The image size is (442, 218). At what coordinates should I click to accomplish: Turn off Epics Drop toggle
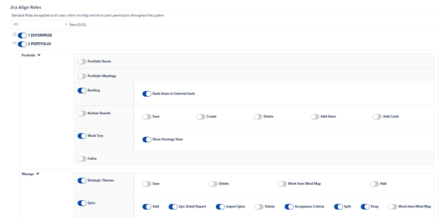tap(365, 207)
